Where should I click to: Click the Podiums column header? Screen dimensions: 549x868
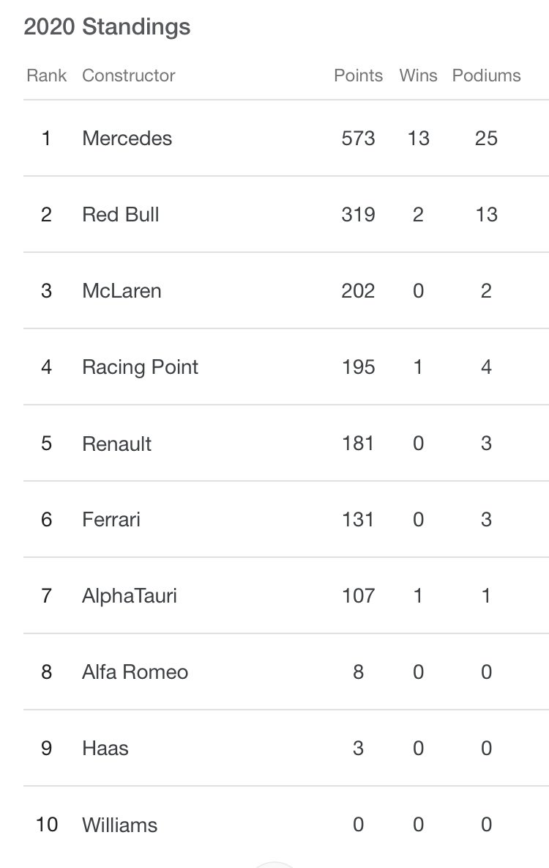(486, 76)
